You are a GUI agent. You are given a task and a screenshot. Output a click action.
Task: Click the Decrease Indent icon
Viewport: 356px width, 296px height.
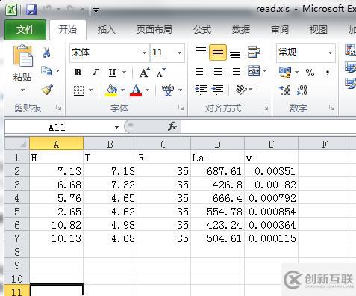pyautogui.click(x=201, y=90)
